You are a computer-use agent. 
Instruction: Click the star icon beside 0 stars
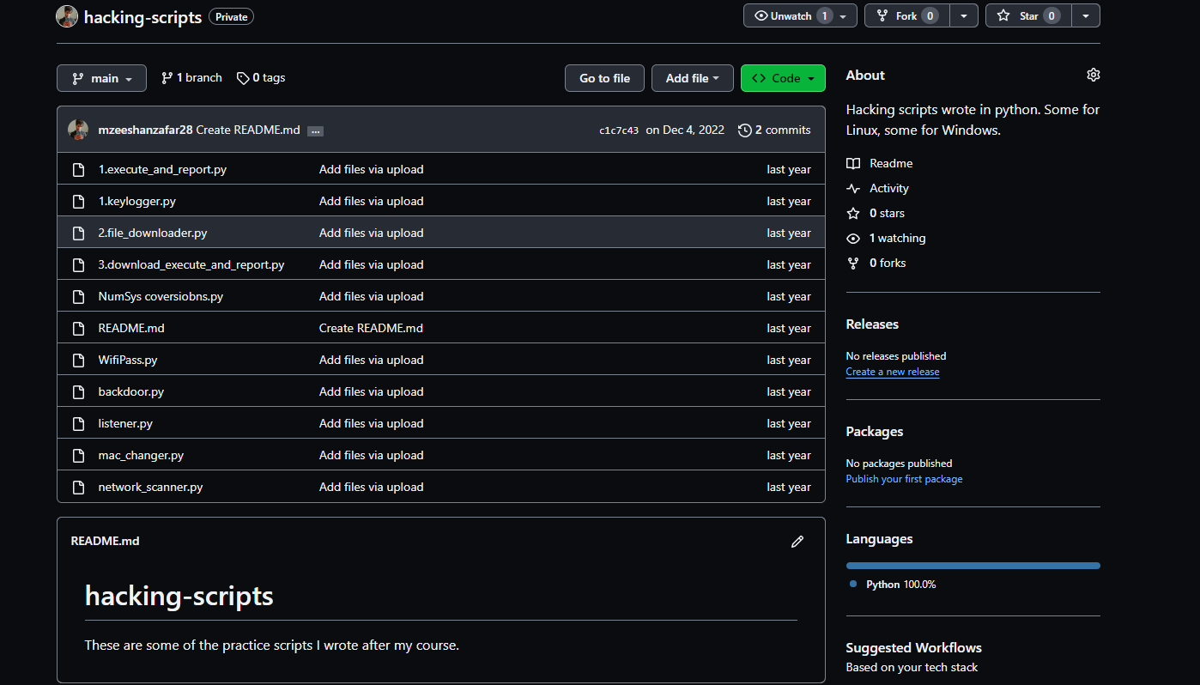coord(852,213)
